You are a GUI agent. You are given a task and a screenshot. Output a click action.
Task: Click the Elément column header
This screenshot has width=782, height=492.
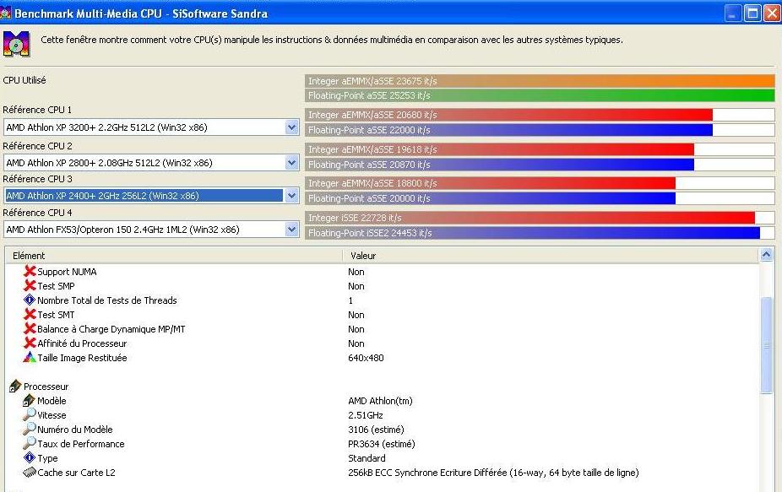(174, 256)
